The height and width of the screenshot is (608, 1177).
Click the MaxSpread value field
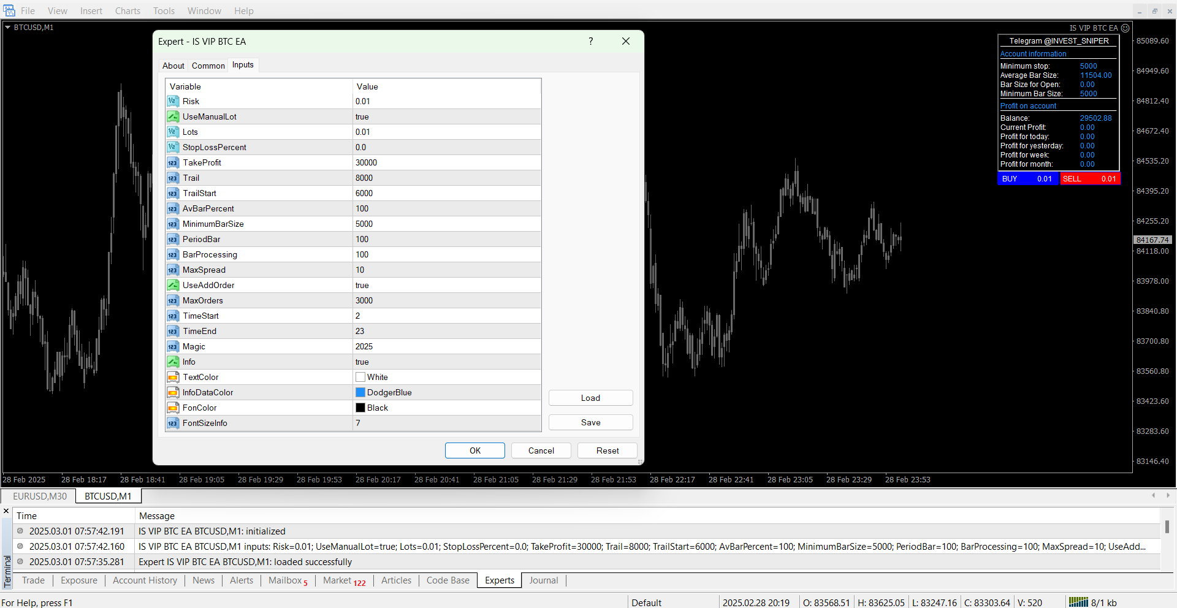pyautogui.click(x=446, y=270)
